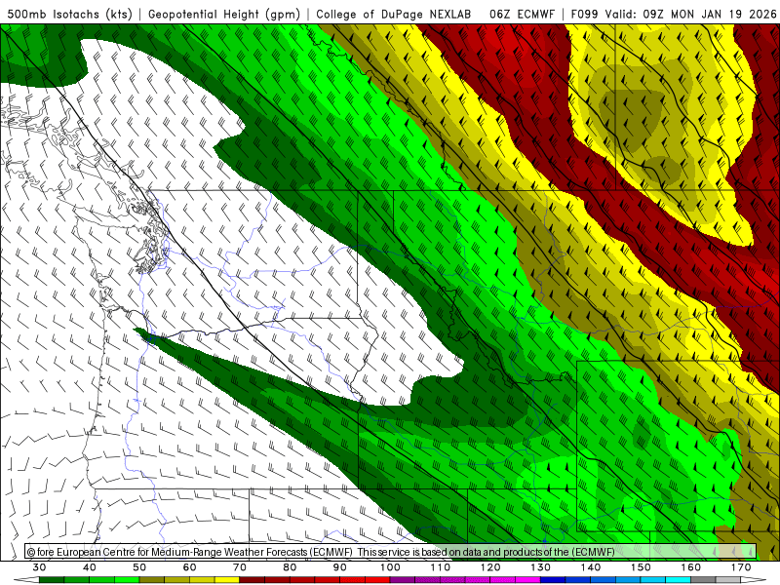The image size is (780, 585).
Task: Click the legend value 60
Action: tap(189, 567)
